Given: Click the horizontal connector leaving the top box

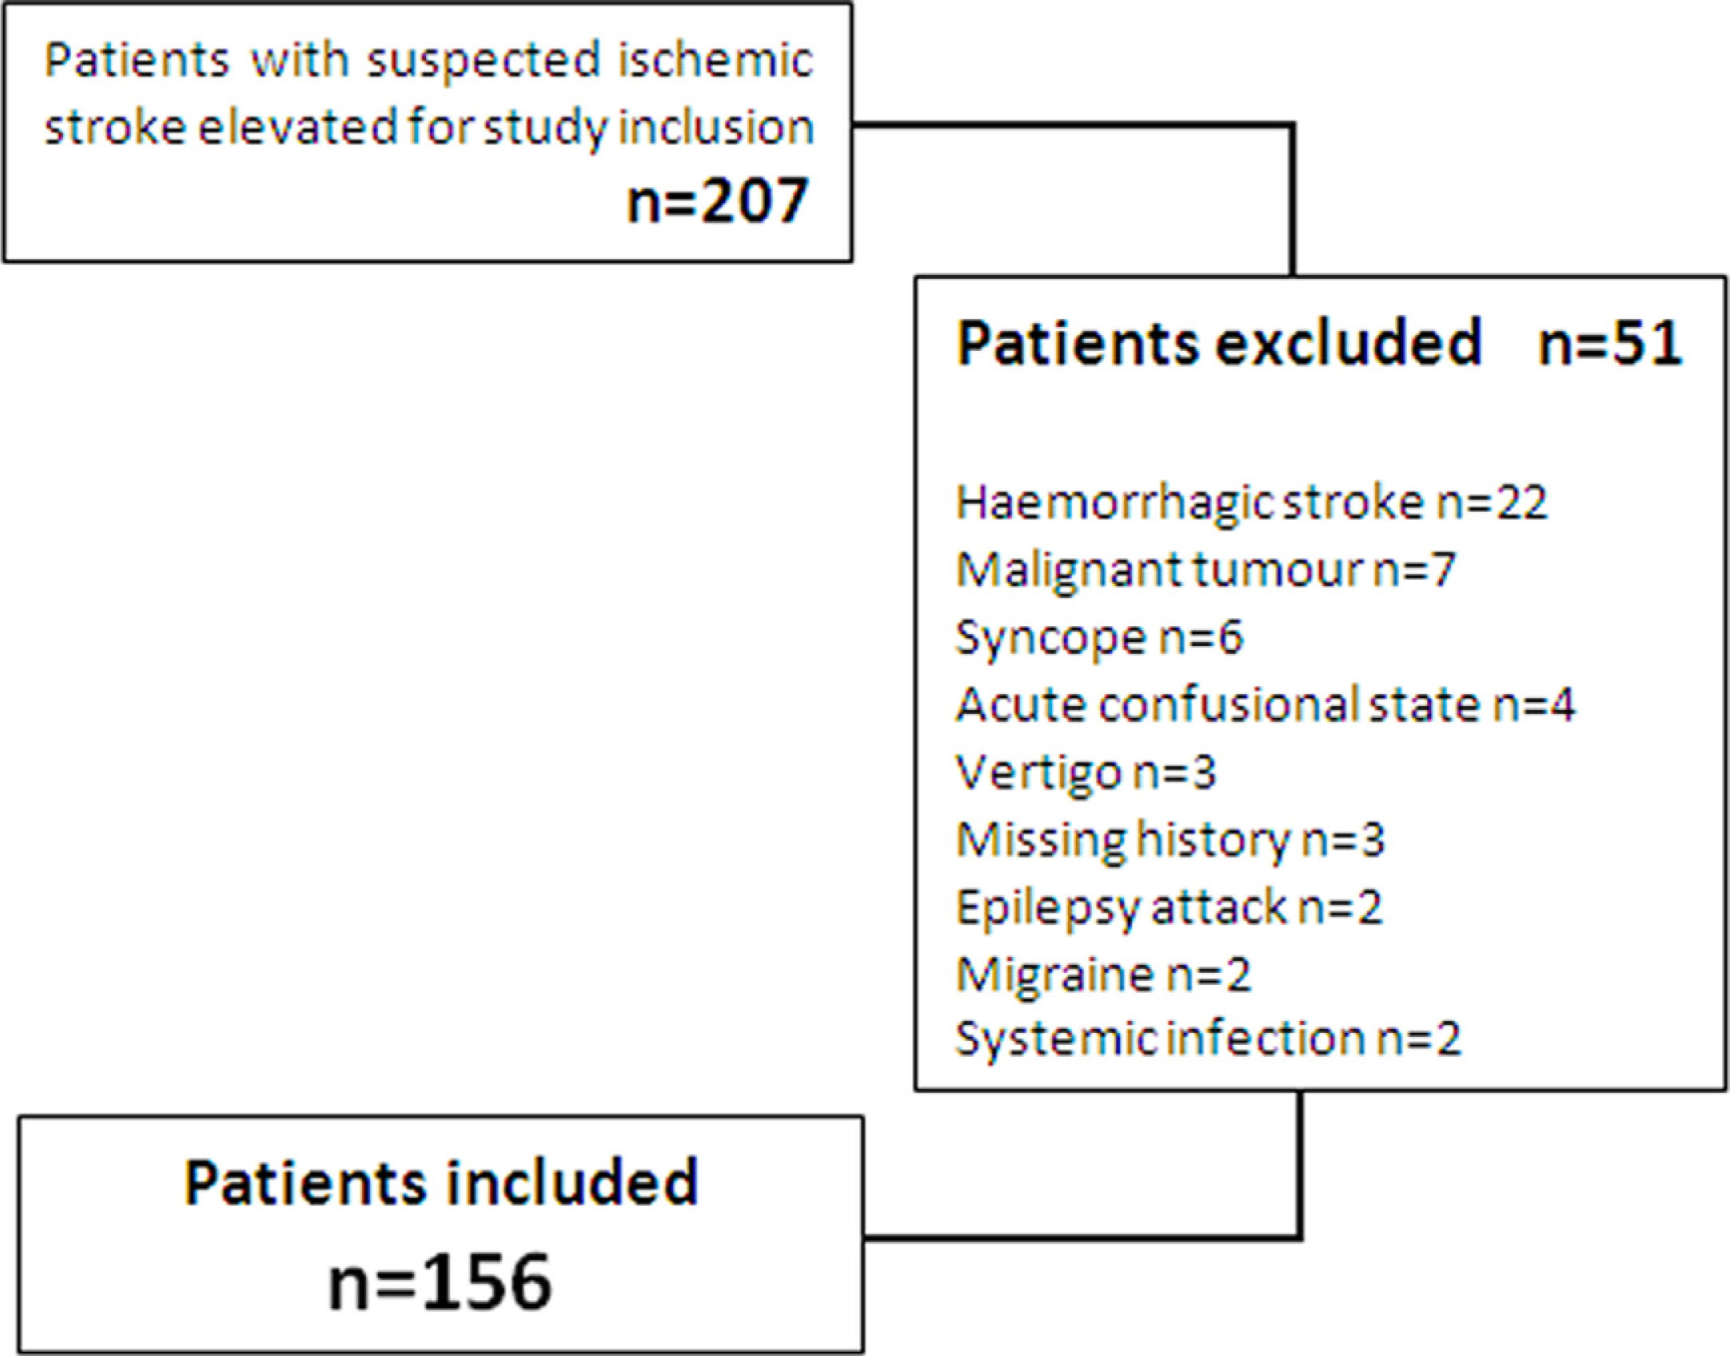Looking at the screenshot, I should [1069, 125].
